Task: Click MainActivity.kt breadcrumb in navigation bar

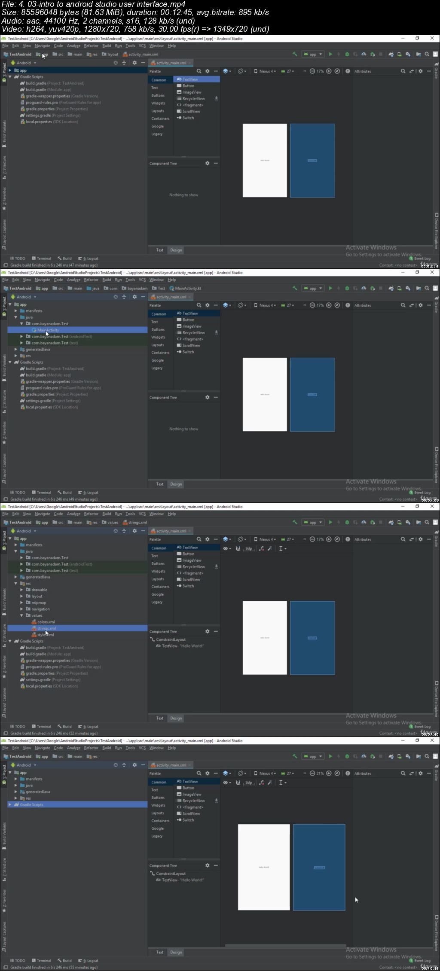Action: click(x=186, y=288)
